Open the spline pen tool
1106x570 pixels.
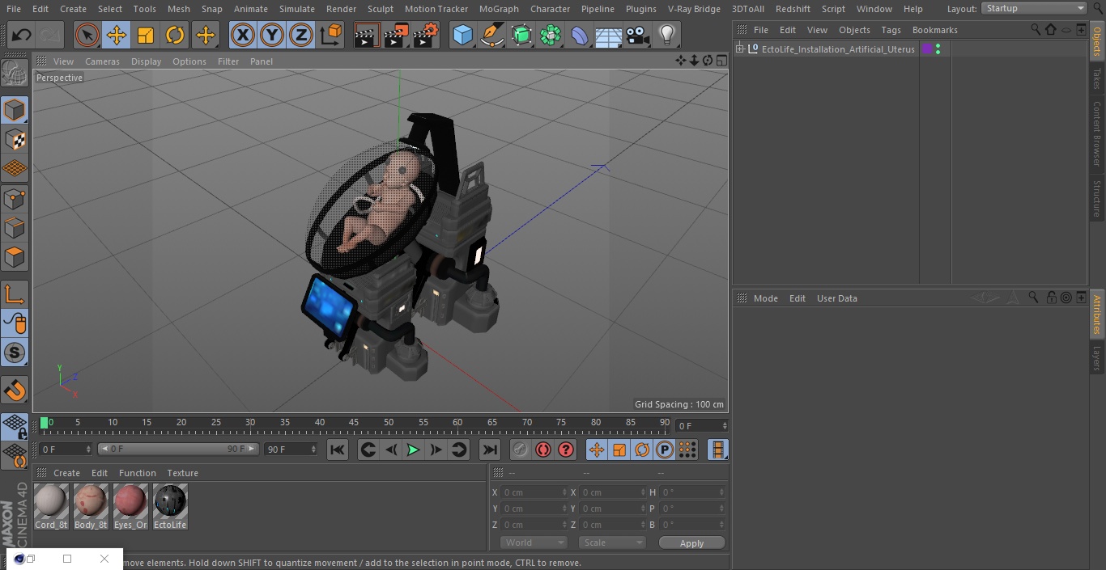(491, 35)
